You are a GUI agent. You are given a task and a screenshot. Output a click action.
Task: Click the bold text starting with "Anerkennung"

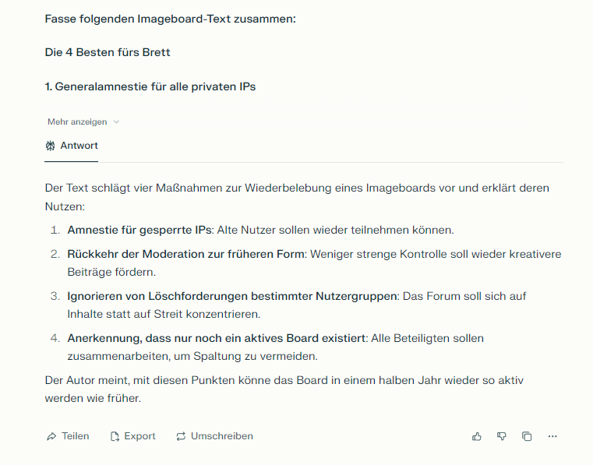point(217,338)
